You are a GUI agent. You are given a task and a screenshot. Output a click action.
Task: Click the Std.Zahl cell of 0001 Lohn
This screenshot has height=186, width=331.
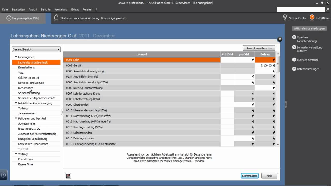tap(227, 60)
